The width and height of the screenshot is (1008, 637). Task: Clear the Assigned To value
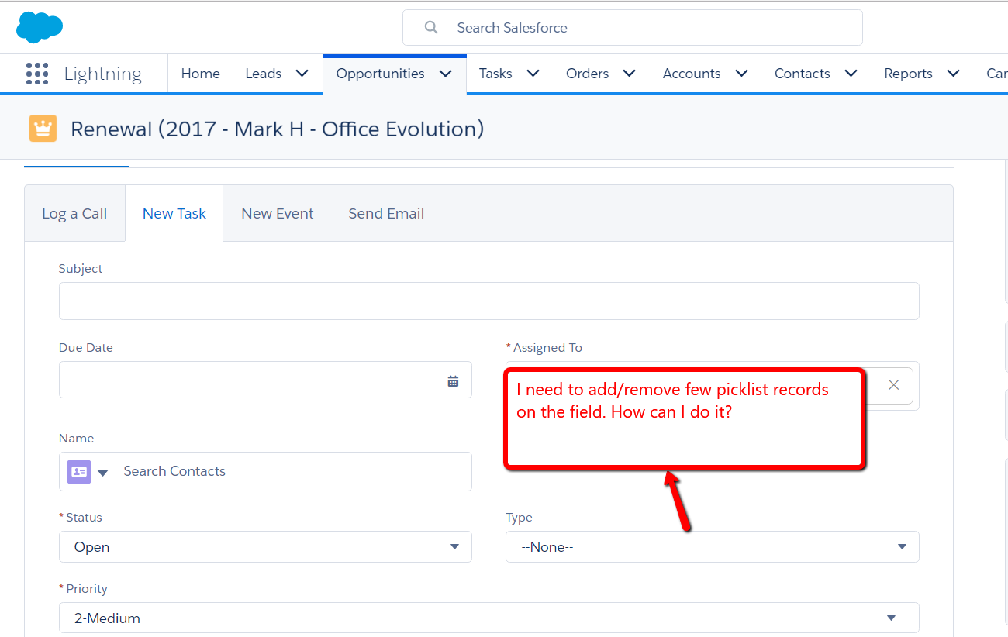(x=894, y=385)
